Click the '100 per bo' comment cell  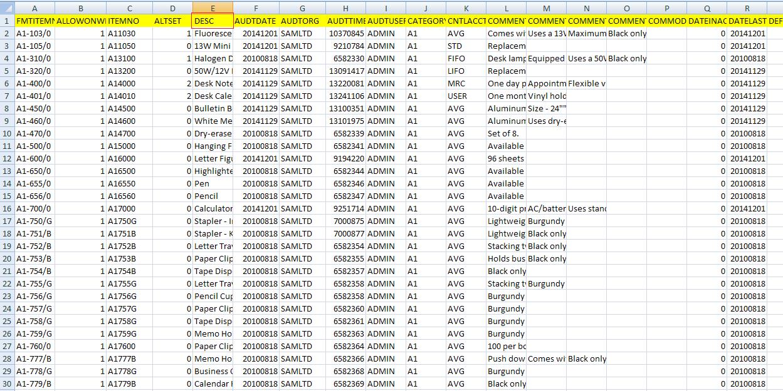pos(506,346)
